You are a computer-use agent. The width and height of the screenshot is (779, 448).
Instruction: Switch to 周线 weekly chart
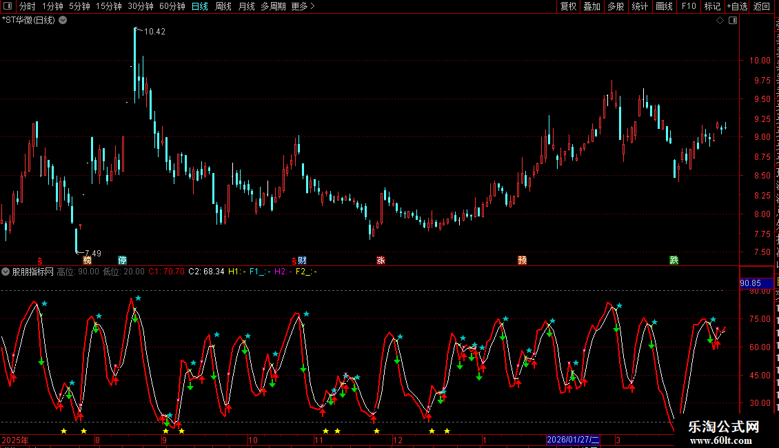click(x=223, y=6)
